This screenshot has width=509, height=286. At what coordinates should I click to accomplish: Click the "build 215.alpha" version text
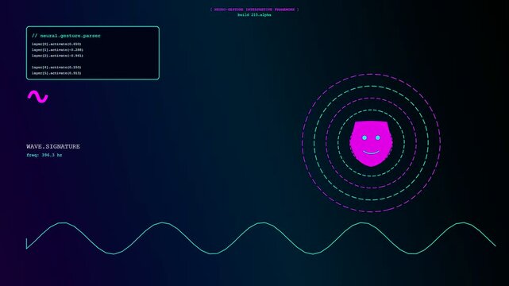254,15
